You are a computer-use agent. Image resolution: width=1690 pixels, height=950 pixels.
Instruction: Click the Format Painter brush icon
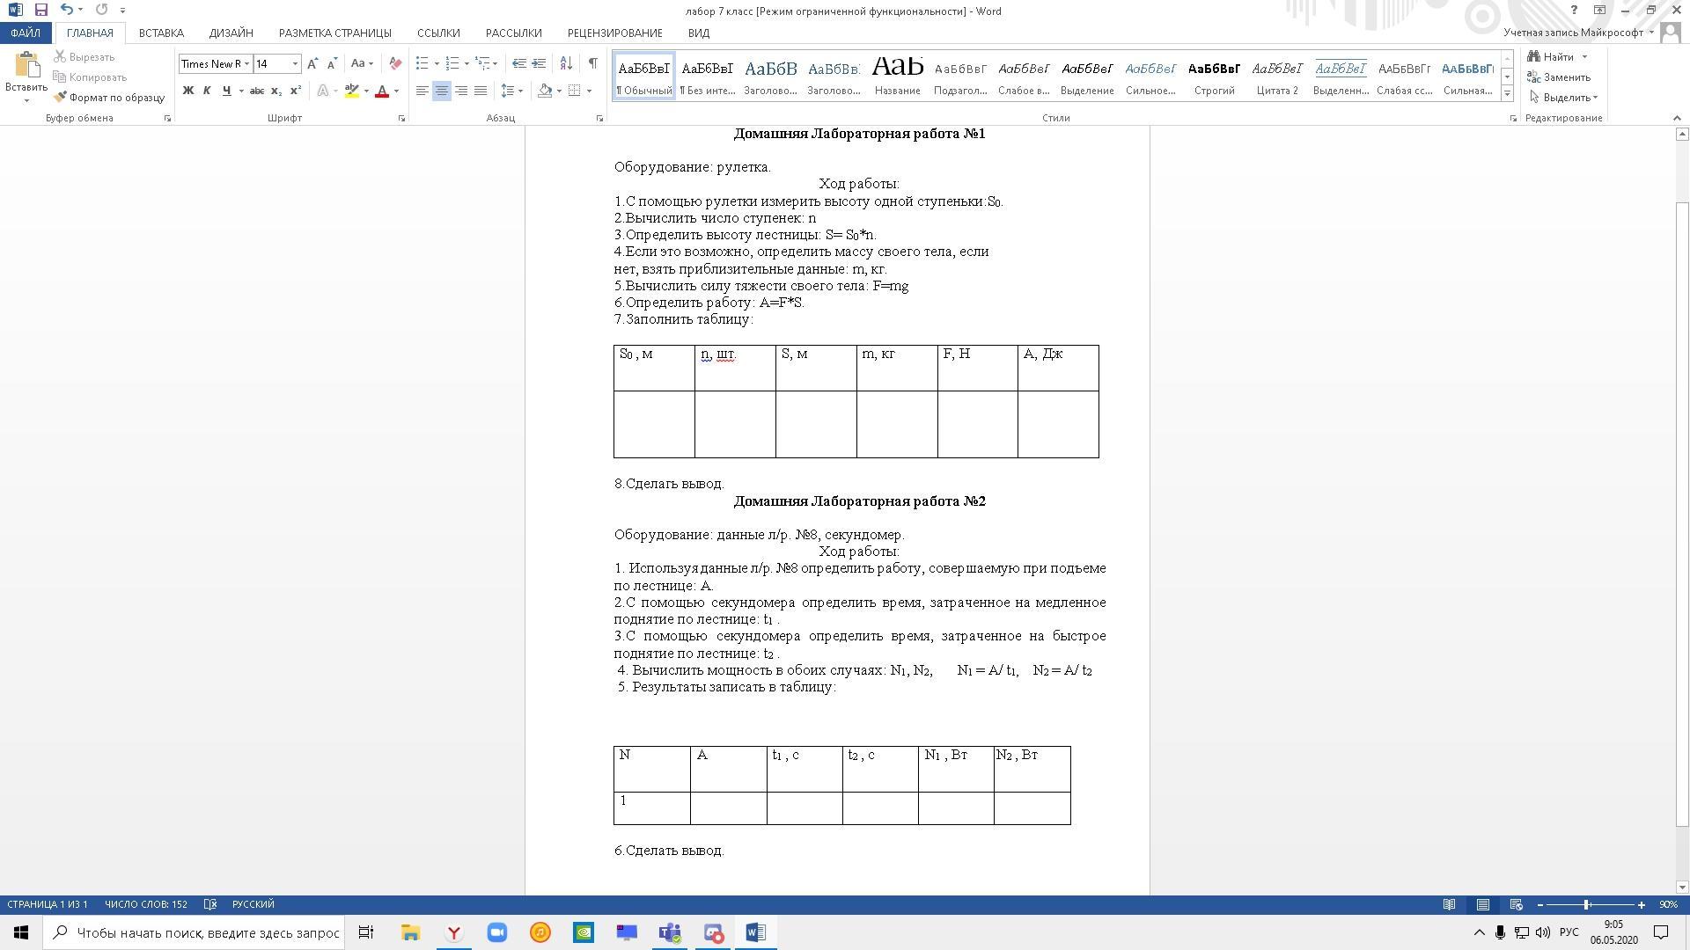point(60,98)
